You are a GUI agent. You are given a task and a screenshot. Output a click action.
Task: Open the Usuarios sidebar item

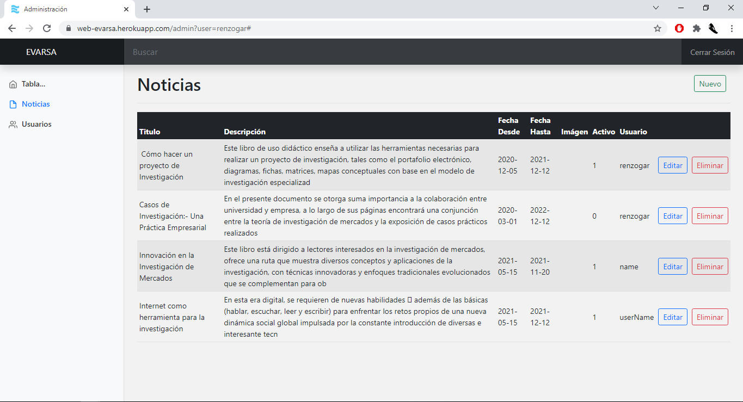click(x=36, y=125)
